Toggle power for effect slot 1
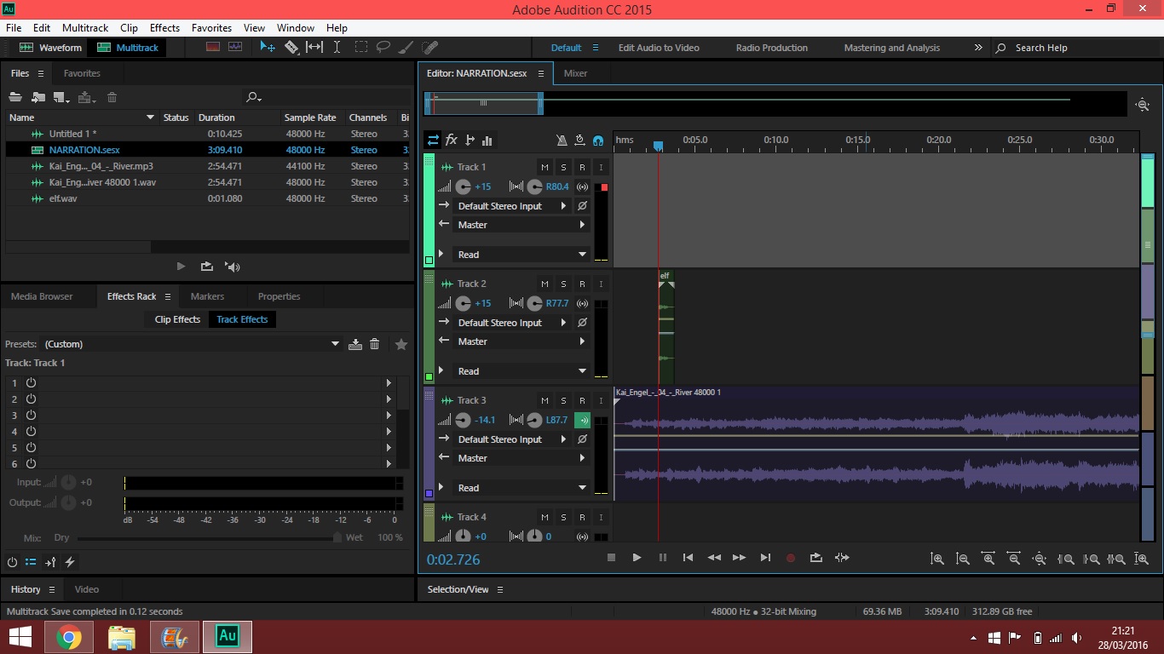Image resolution: width=1164 pixels, height=654 pixels. [31, 383]
